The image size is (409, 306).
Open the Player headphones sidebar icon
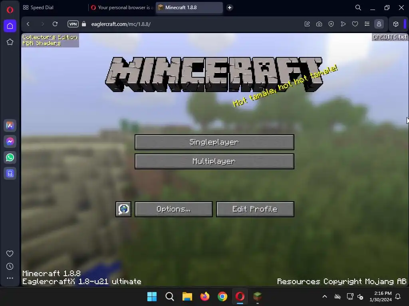click(x=10, y=174)
